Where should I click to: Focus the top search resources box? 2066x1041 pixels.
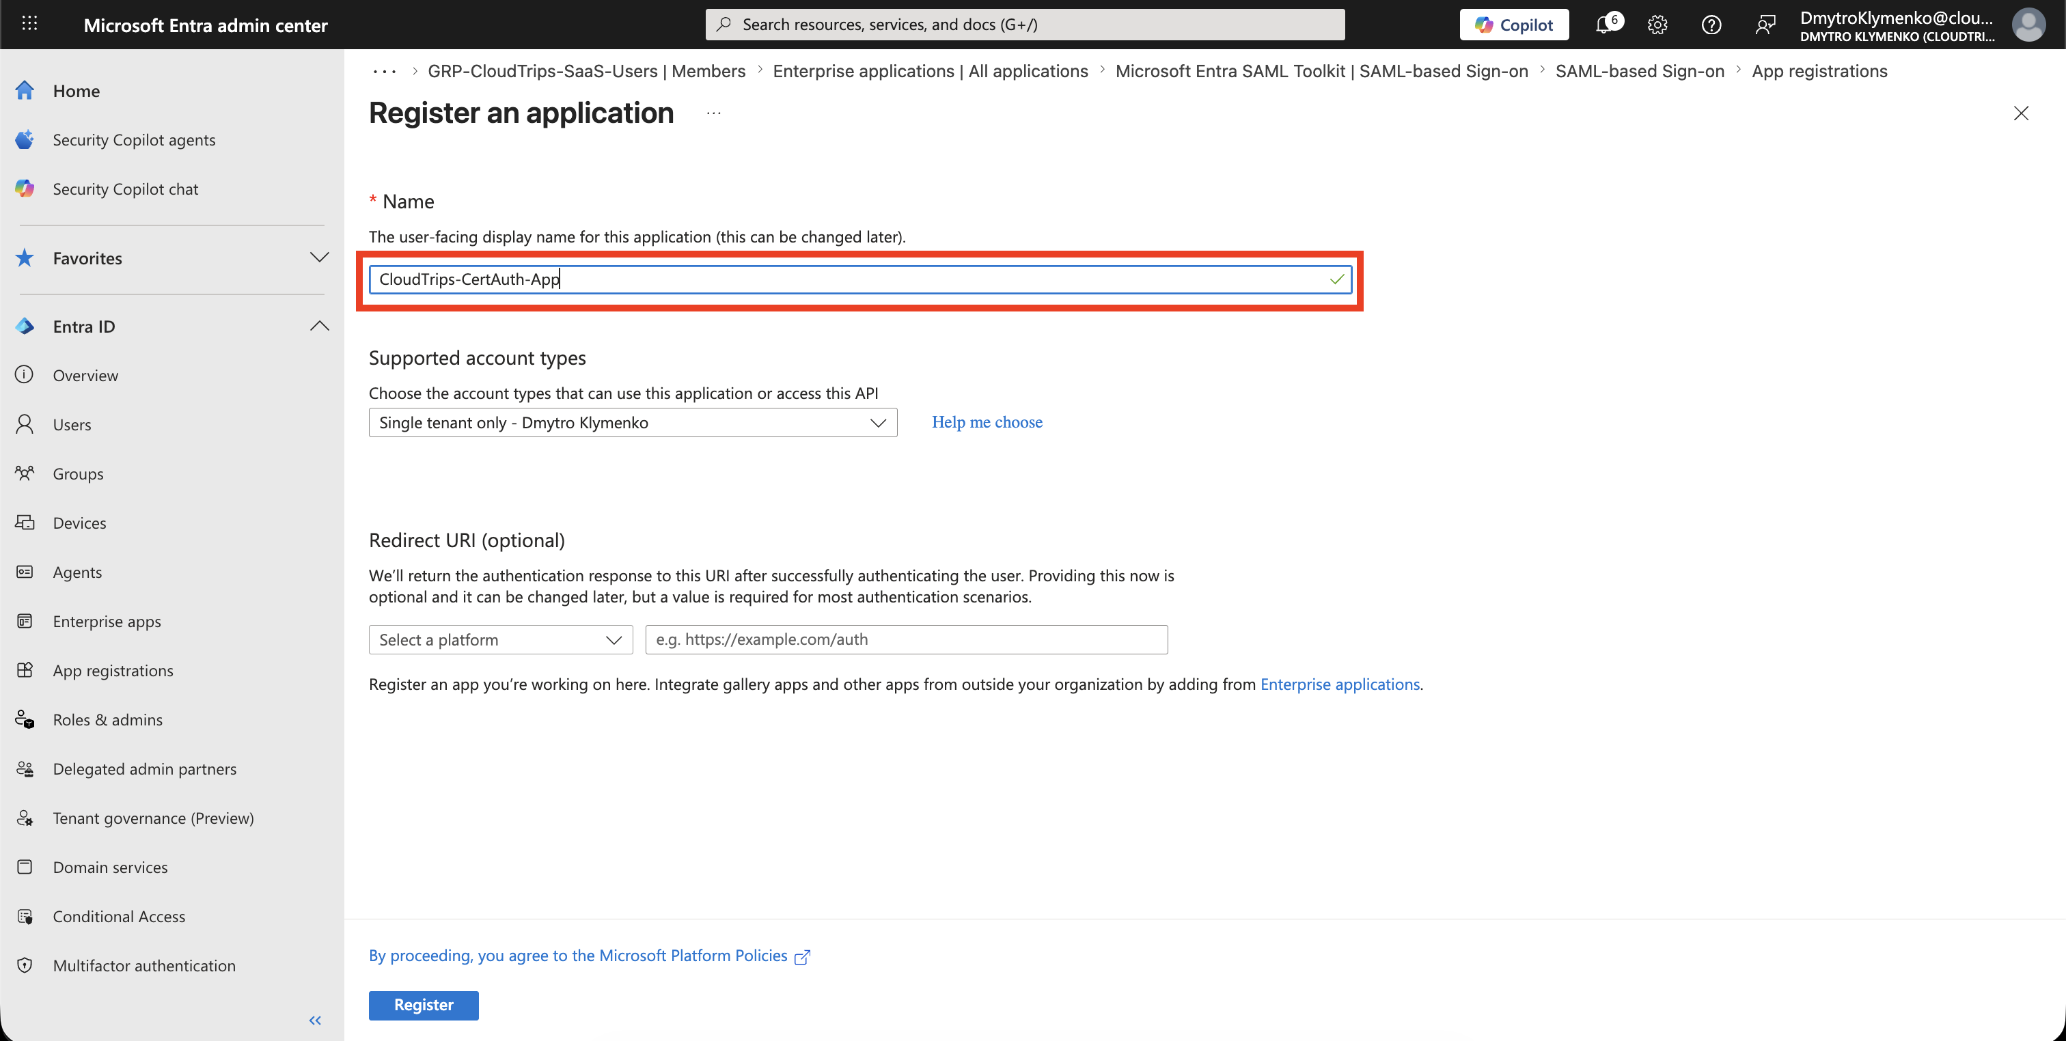[x=1025, y=25]
